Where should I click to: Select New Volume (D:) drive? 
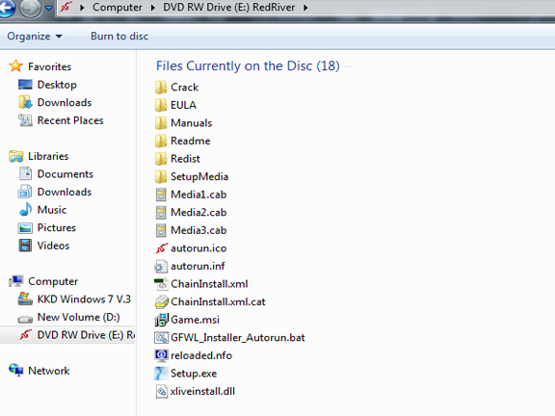click(69, 318)
